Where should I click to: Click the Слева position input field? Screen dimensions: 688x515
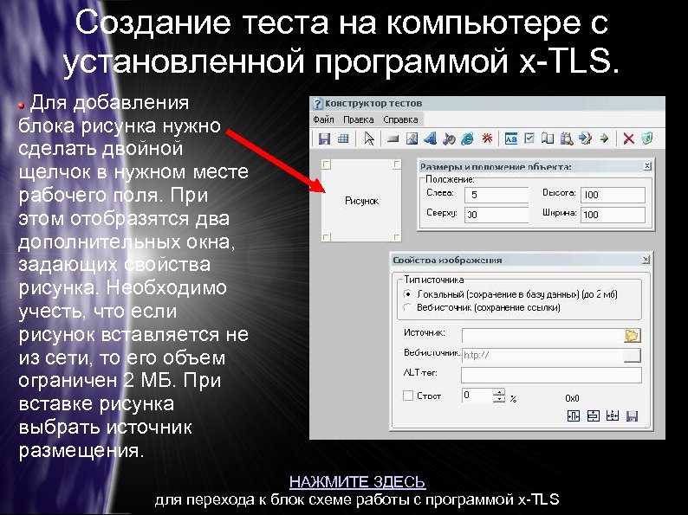click(497, 195)
